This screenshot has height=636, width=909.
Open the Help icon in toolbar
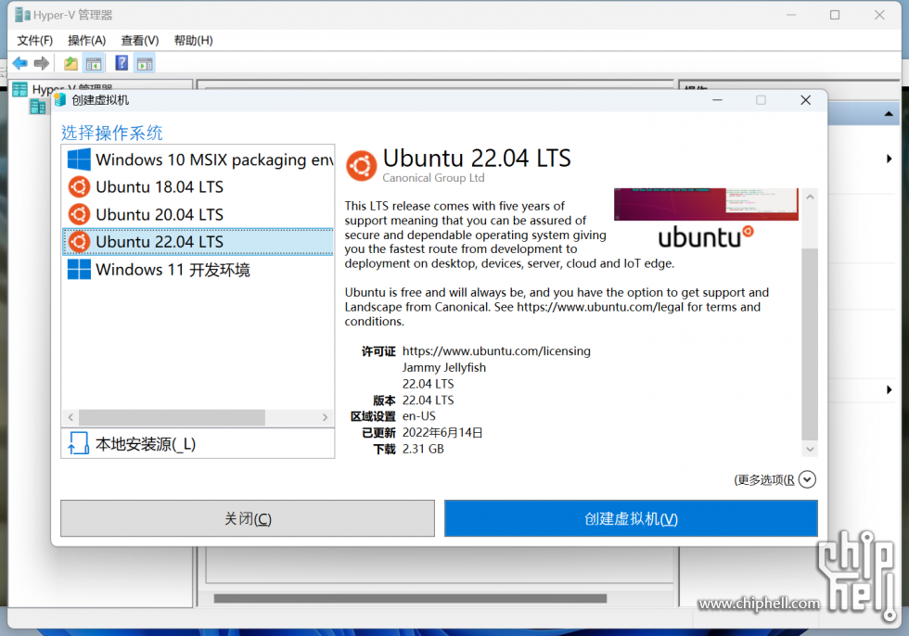[122, 62]
